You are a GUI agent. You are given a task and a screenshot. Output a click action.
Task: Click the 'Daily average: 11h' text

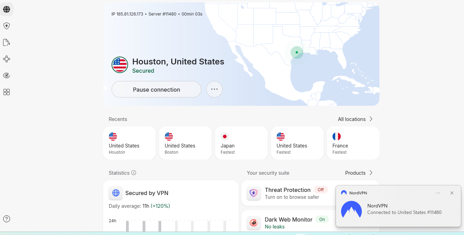coord(129,206)
